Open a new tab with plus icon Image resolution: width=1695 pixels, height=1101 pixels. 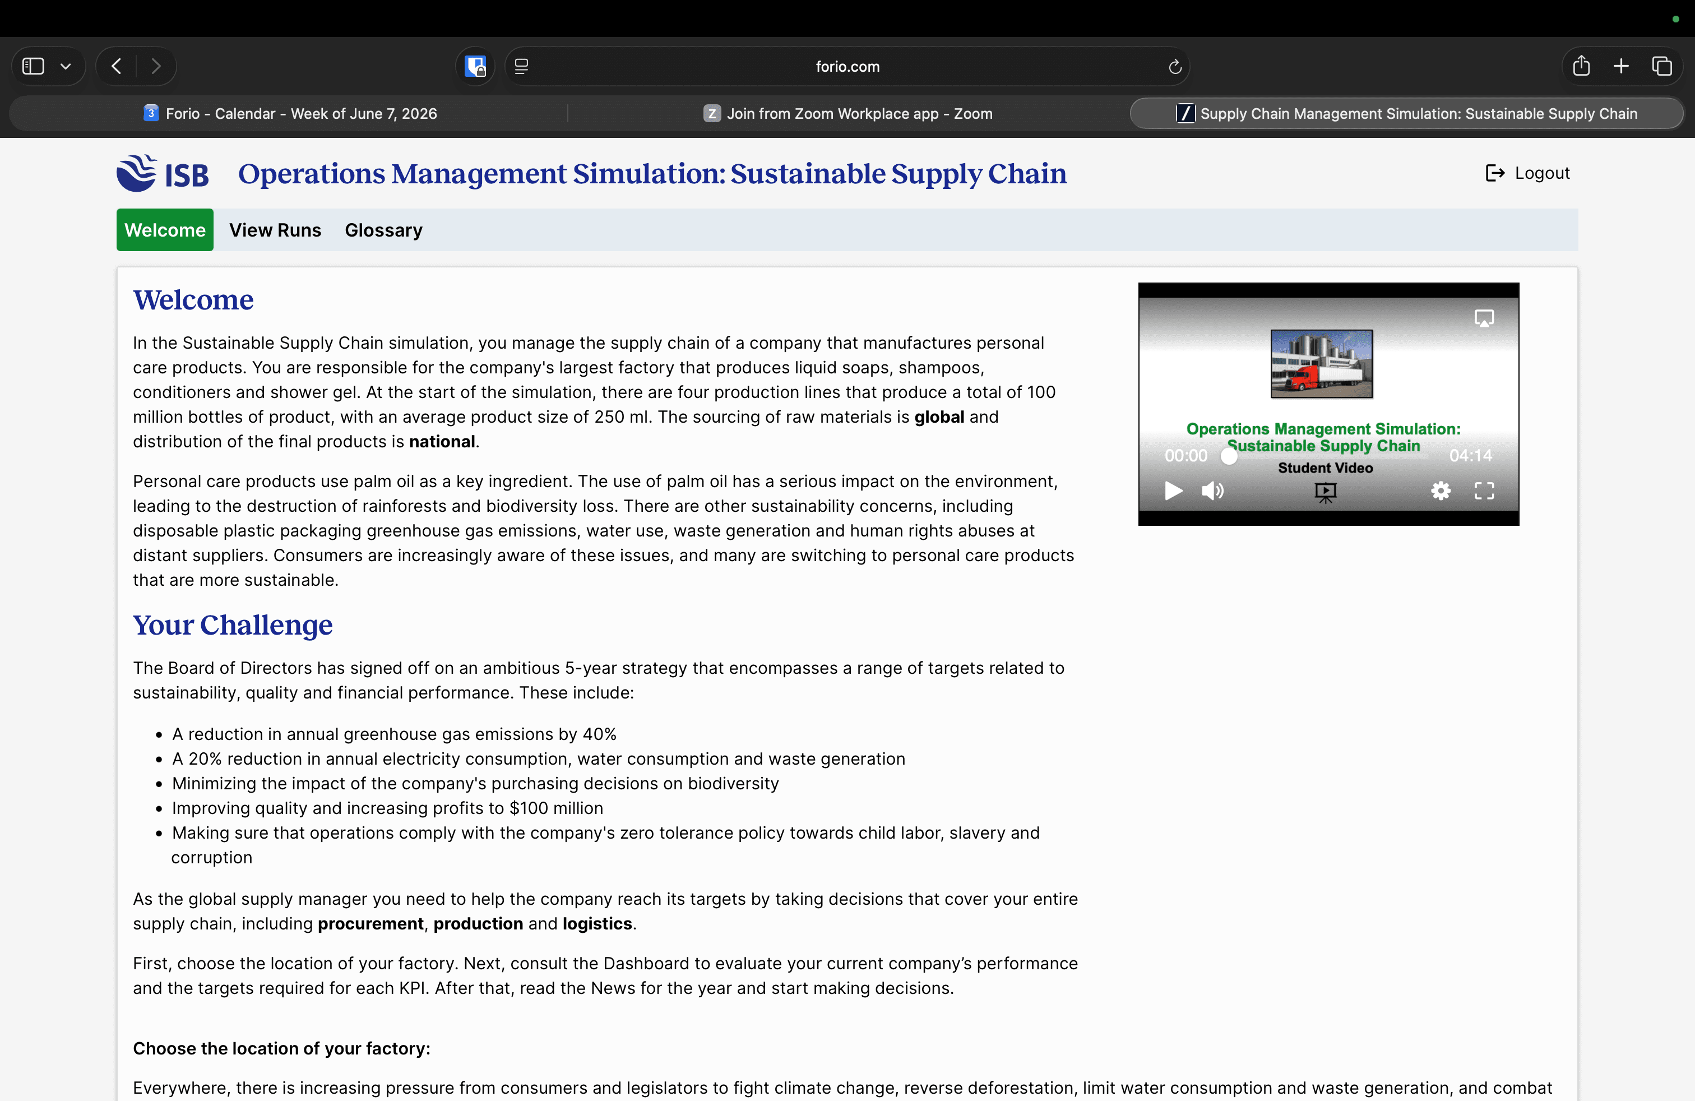(1621, 66)
